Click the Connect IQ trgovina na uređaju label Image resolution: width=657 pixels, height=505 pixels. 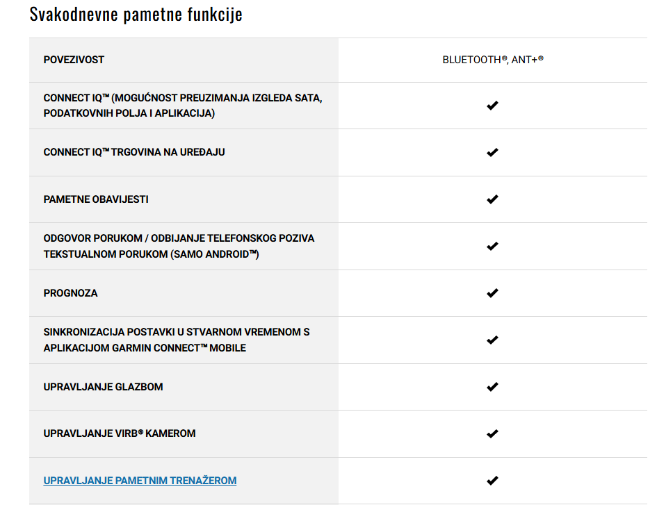click(134, 152)
